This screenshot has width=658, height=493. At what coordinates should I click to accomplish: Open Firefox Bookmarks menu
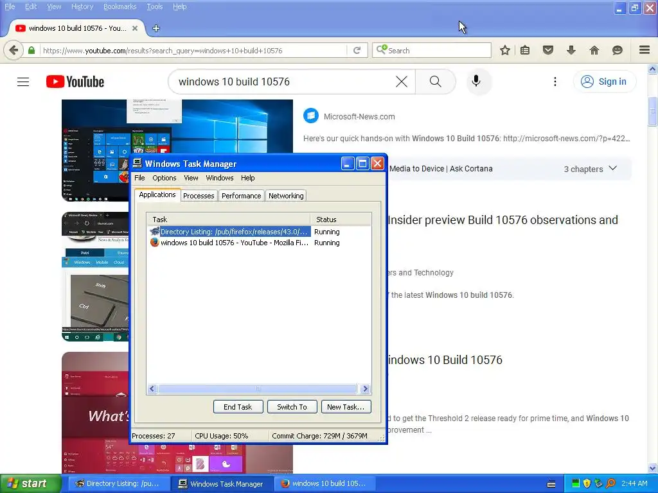(120, 6)
